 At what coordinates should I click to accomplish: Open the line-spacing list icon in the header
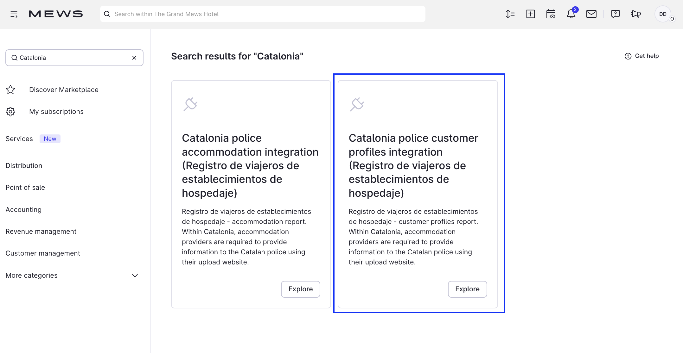pos(510,14)
